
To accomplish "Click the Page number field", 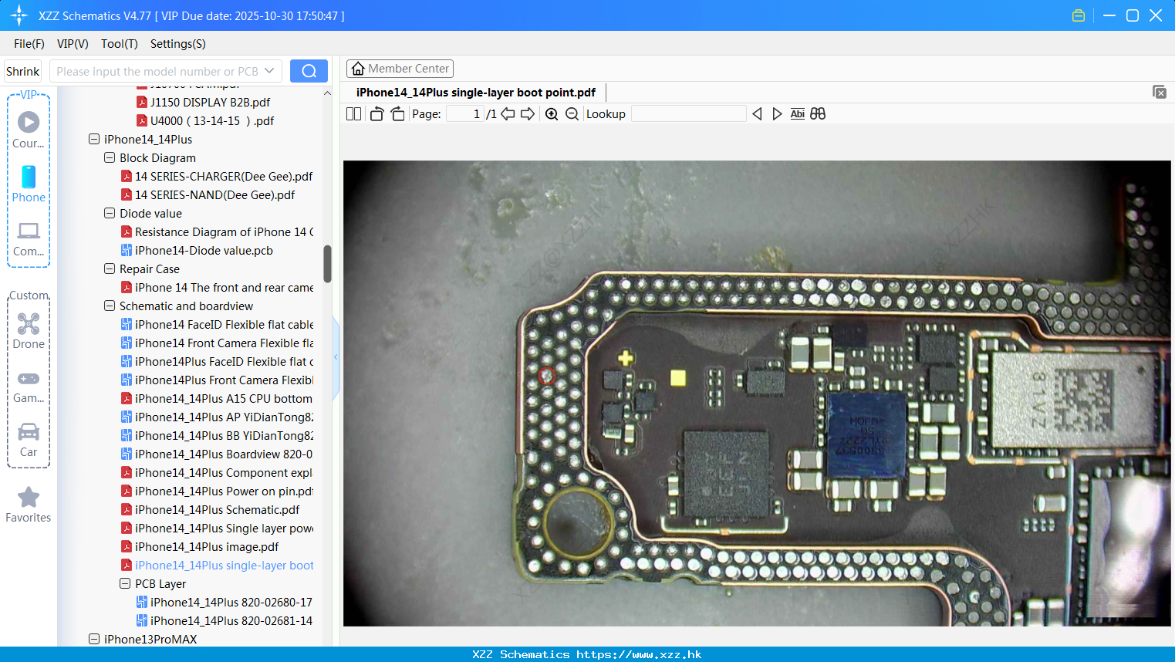I will (465, 114).
